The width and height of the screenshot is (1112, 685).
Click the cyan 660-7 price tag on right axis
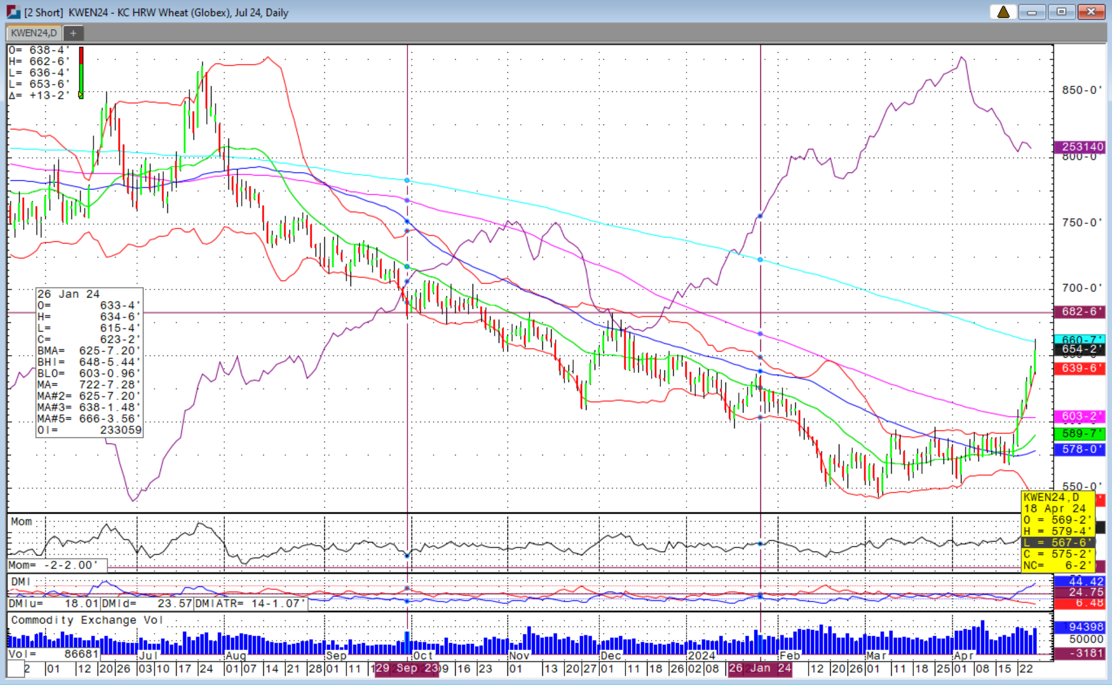(1079, 339)
